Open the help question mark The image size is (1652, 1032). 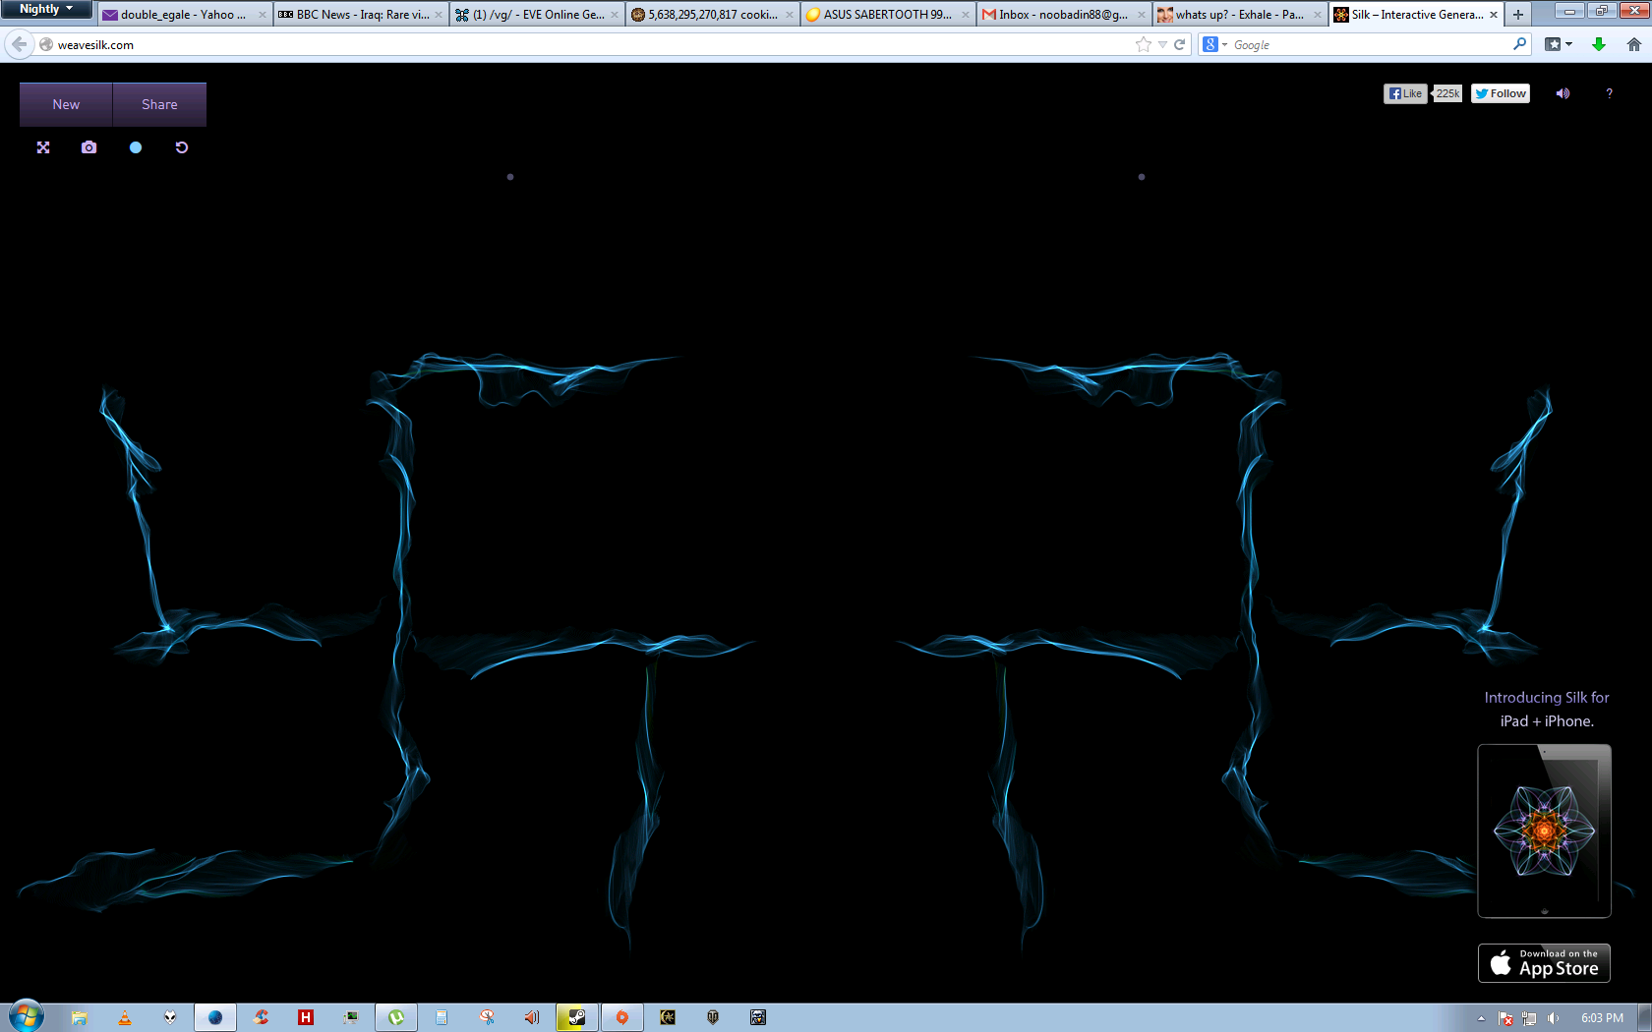tap(1609, 93)
